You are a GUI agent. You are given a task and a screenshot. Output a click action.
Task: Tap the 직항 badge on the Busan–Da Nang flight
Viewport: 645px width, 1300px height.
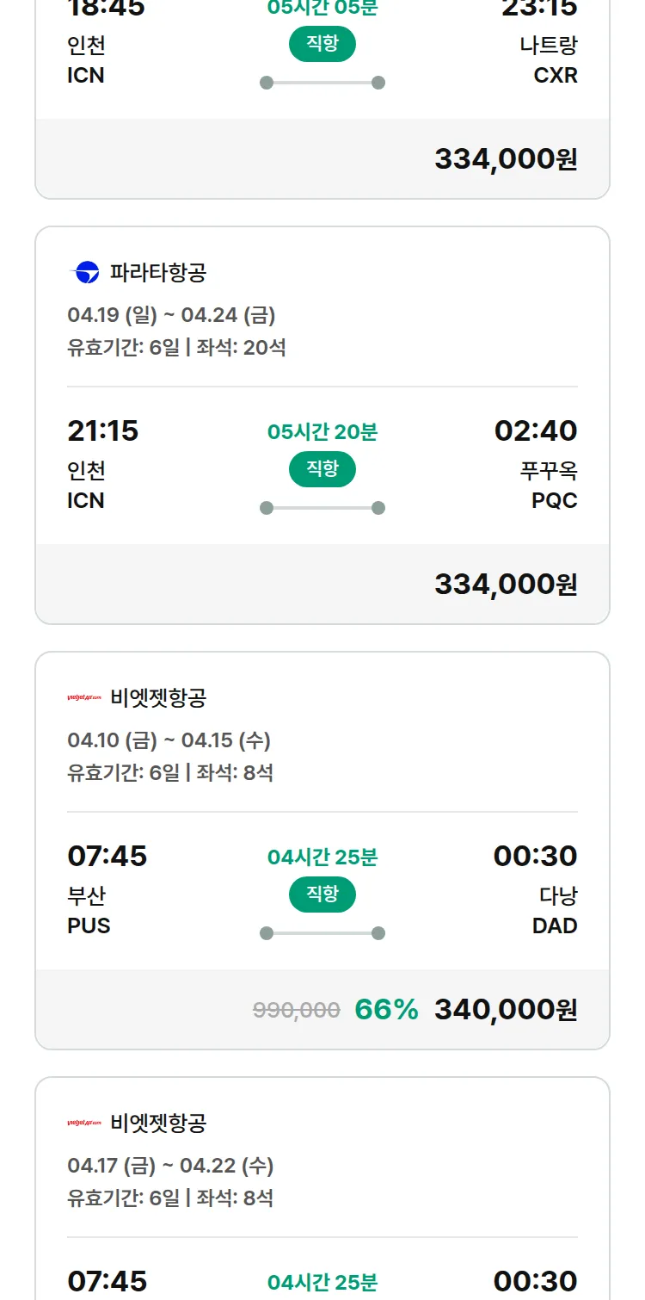(x=322, y=895)
